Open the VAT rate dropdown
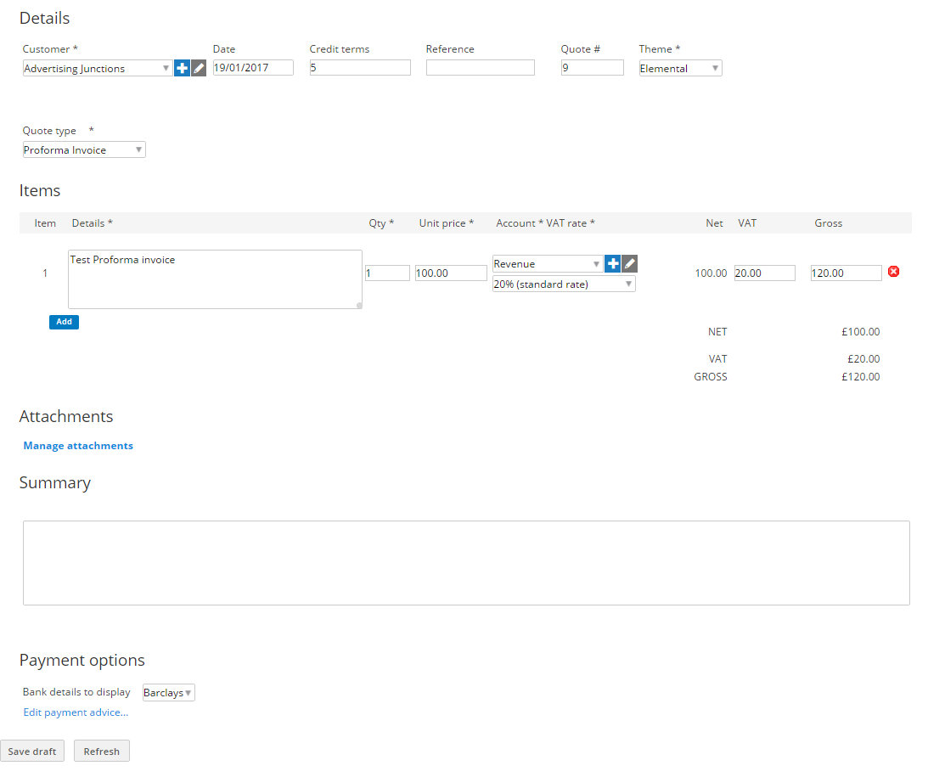 564,284
